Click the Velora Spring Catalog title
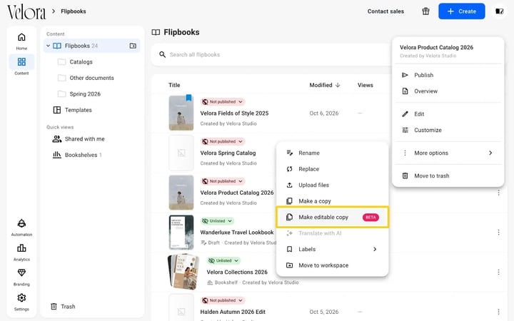Screen dimensions: 514x321 point(228,153)
